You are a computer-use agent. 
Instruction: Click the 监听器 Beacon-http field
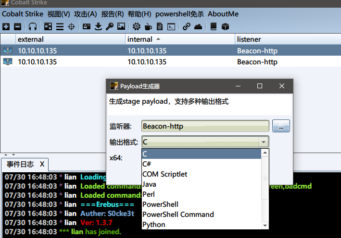click(205, 126)
